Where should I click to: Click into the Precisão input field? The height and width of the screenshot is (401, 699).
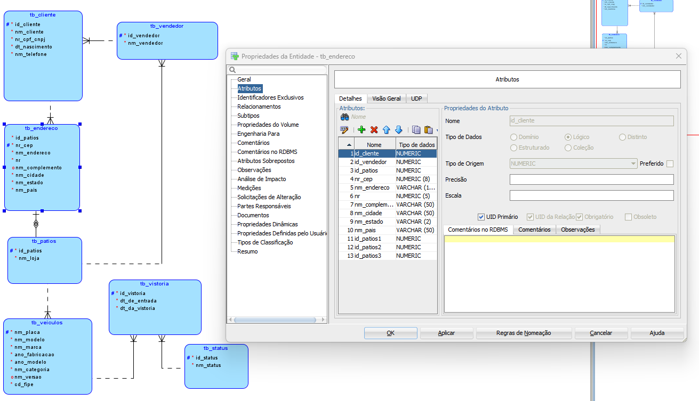pyautogui.click(x=591, y=179)
